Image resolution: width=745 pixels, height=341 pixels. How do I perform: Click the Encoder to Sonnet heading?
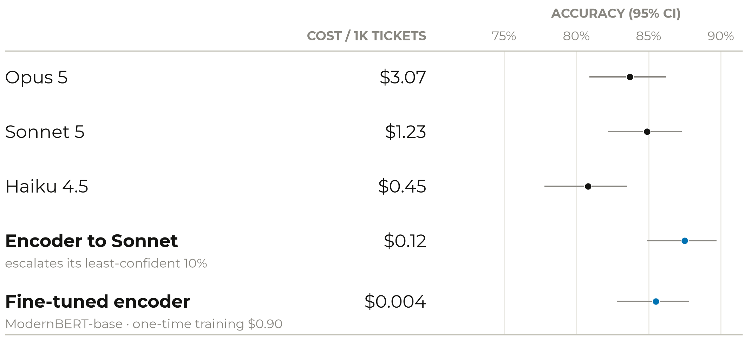91,241
